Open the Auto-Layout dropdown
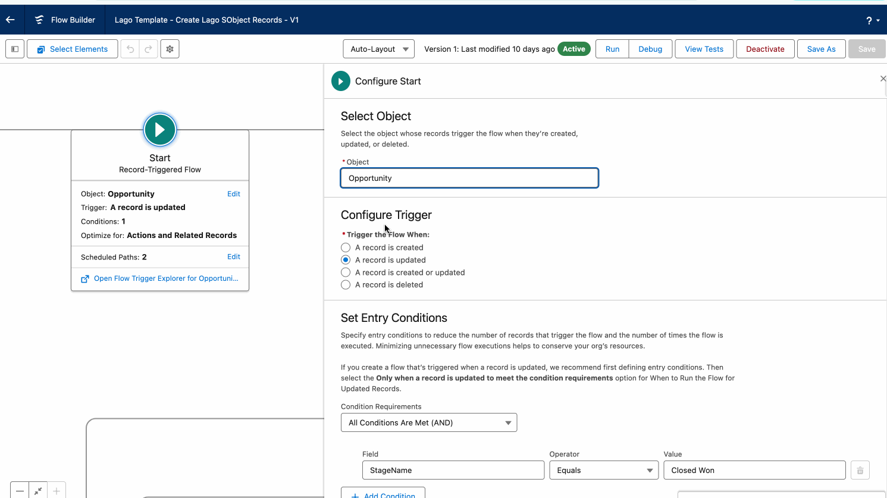 tap(379, 49)
